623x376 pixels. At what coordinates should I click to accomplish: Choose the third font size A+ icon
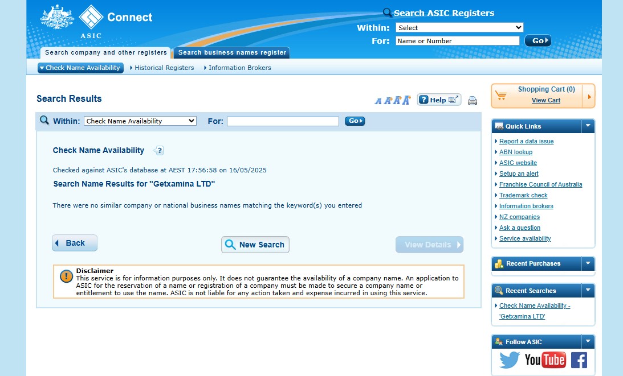[397, 100]
